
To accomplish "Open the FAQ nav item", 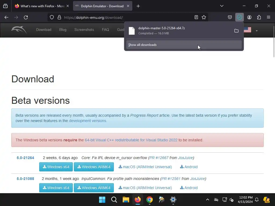I will click(105, 30).
